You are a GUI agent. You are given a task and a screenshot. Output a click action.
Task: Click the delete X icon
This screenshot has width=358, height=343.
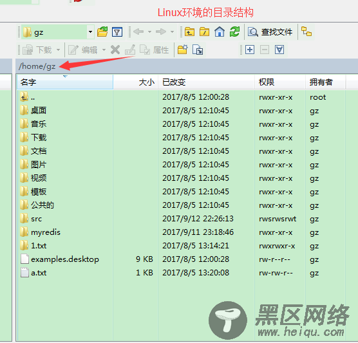tap(115, 50)
